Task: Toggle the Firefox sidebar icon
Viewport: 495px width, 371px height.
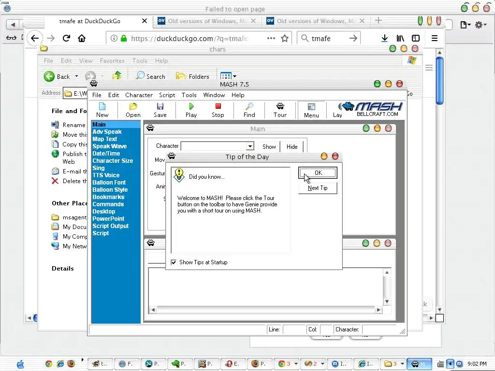Action: click(x=416, y=38)
